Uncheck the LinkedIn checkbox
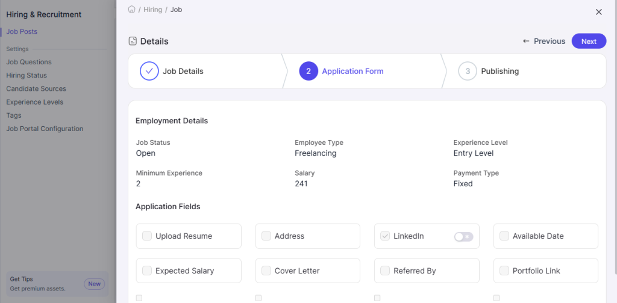617x303 pixels. coord(385,236)
